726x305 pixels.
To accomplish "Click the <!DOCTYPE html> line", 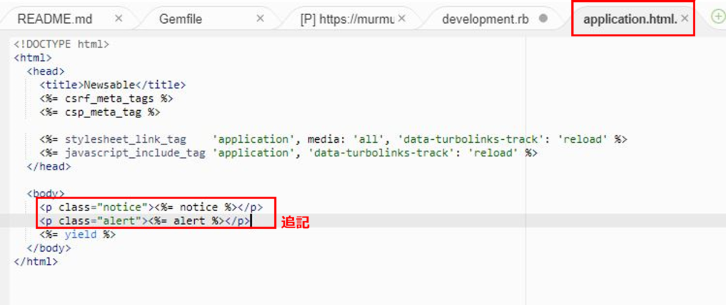I will tap(62, 44).
